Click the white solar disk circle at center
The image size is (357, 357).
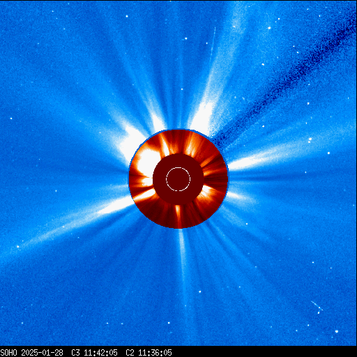pyautogui.click(x=178, y=179)
